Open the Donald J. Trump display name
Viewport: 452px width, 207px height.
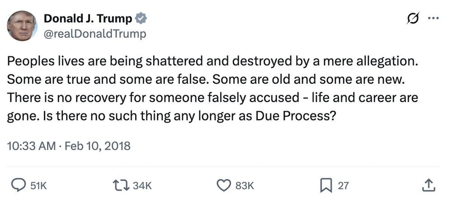(88, 19)
